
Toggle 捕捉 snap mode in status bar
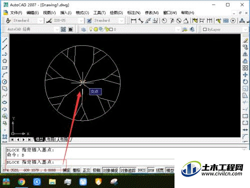(x=66, y=170)
